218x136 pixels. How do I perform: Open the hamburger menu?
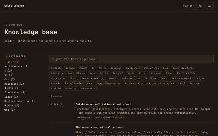(x=210, y=6)
